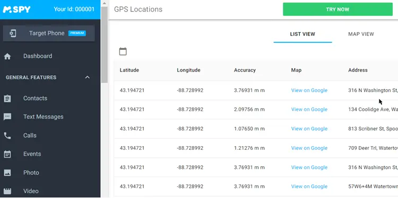This screenshot has height=198, width=398.
Task: Open Contacts via its clipboard icon
Action: pos(7,98)
